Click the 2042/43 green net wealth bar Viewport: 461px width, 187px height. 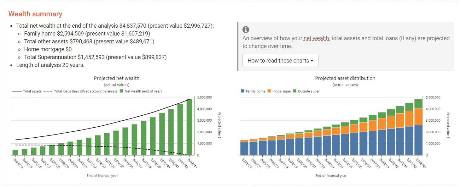(x=189, y=127)
